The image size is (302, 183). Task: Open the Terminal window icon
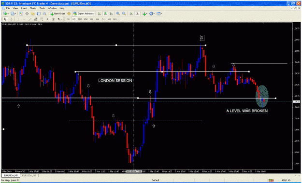pyautogui.click(x=39, y=14)
